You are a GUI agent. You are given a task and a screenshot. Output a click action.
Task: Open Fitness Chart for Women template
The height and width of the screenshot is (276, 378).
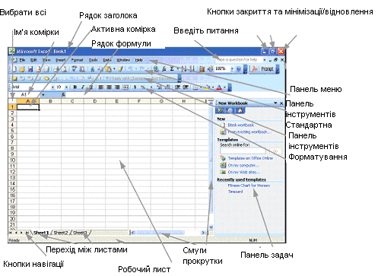tap(249, 186)
